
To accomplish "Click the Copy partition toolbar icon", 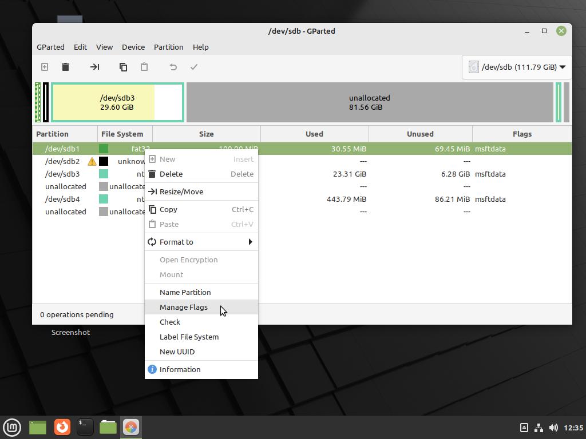I will (123, 67).
